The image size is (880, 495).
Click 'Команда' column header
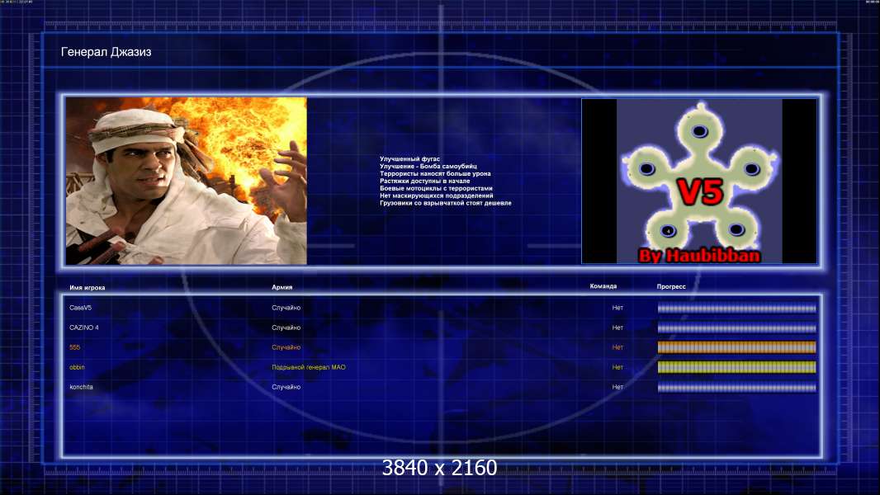coord(603,286)
